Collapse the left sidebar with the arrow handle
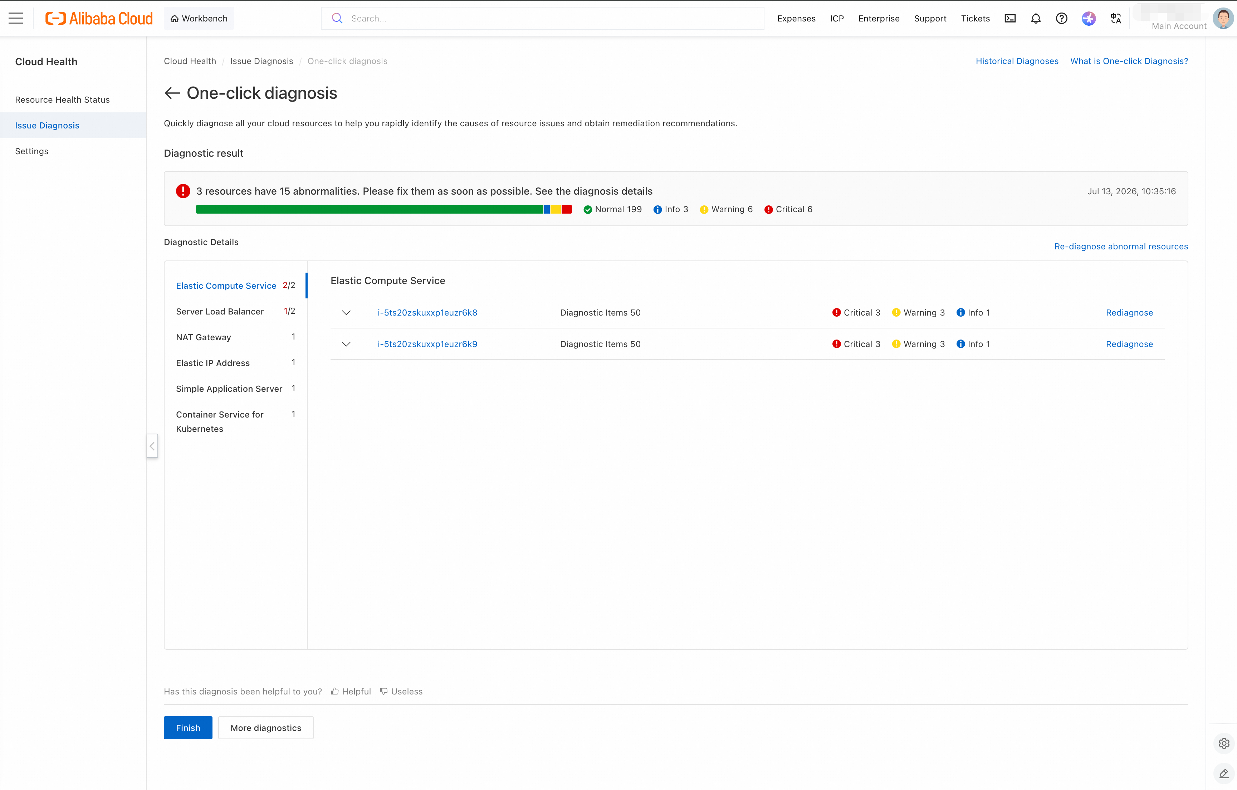This screenshot has width=1237, height=790. point(152,446)
